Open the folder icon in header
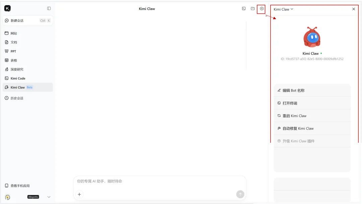 point(253,8)
